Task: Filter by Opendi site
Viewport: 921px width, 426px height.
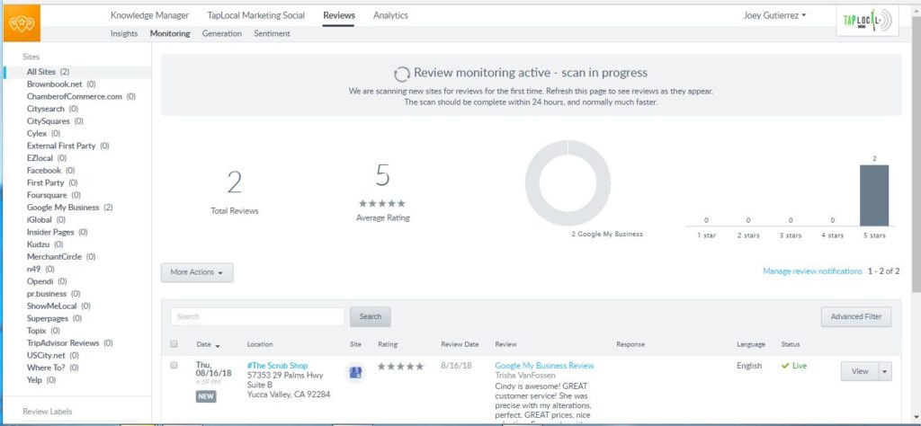Action: pos(47,281)
